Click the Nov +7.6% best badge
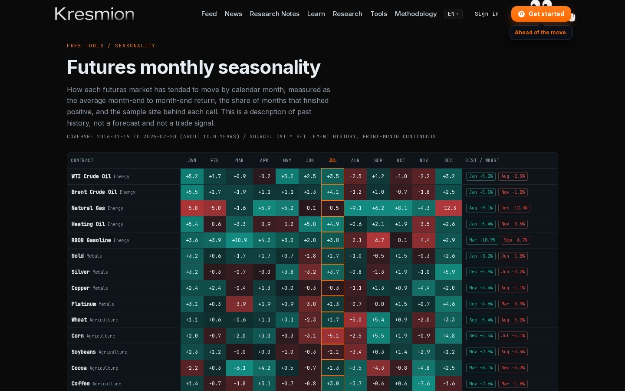The width and height of the screenshot is (625, 391). click(481, 384)
